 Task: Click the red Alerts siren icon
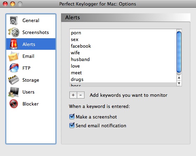pyautogui.click(x=14, y=44)
